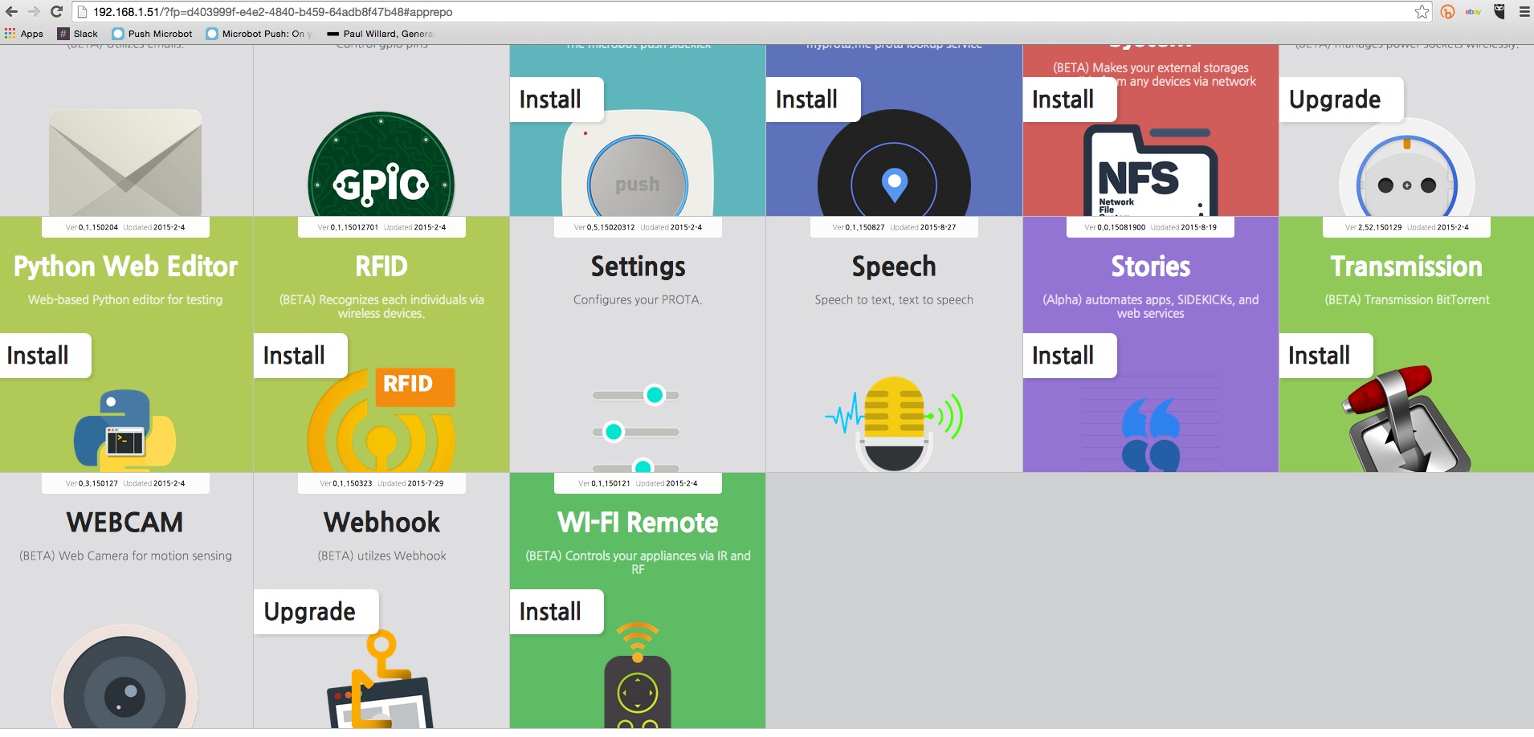Click the Settings sliders illustration
This screenshot has height=737, width=1534.
pyautogui.click(x=636, y=430)
